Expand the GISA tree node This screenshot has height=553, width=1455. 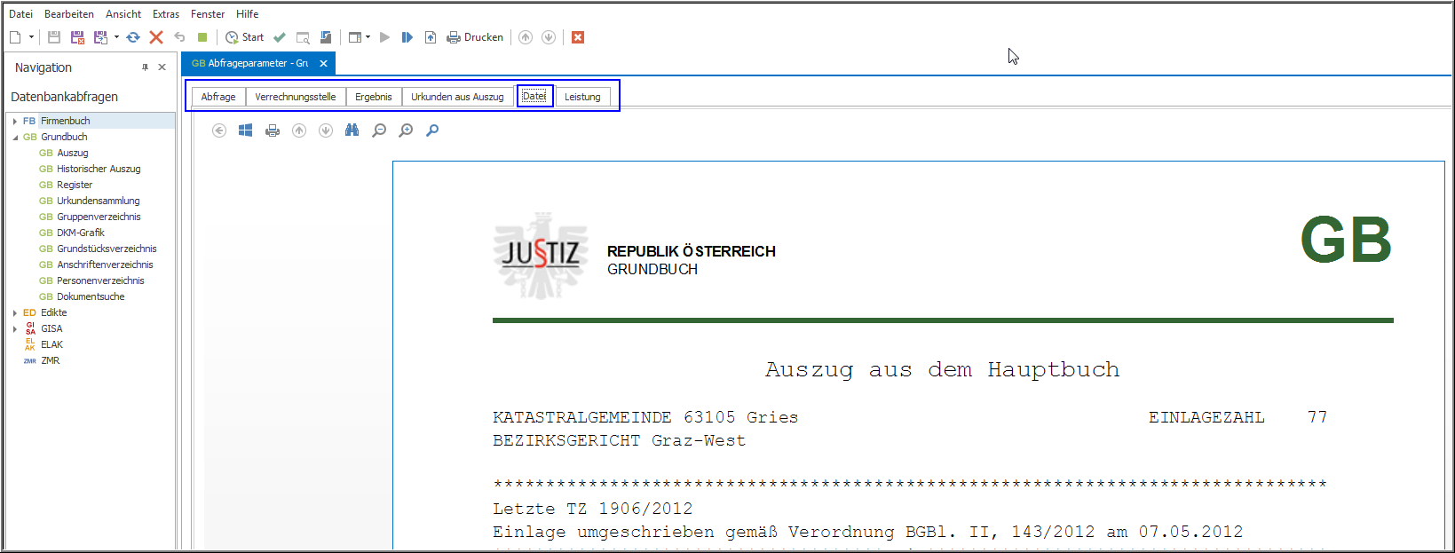click(15, 328)
